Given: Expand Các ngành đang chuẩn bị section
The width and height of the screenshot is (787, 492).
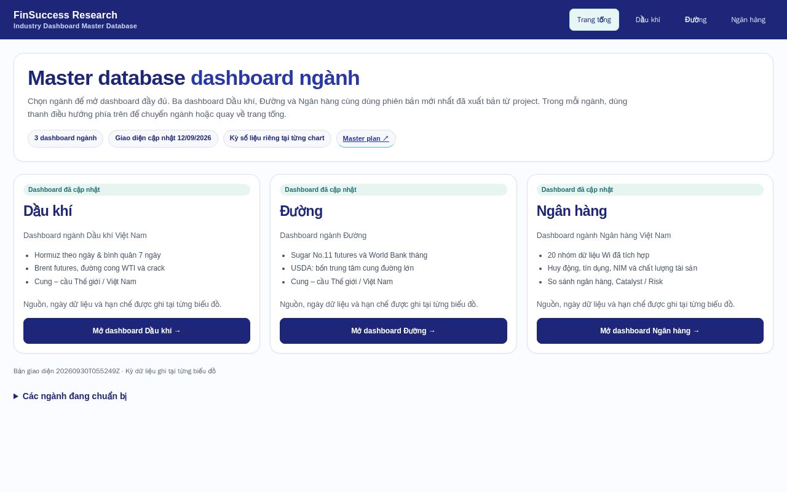Looking at the screenshot, I should (70, 396).
